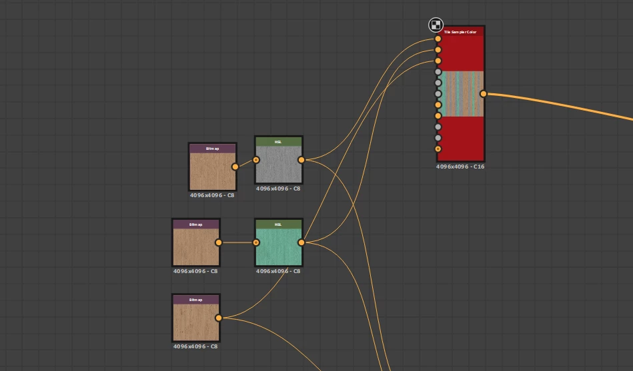Click the lowest Bitmap node's output port
The width and height of the screenshot is (633, 371).
[x=218, y=318]
